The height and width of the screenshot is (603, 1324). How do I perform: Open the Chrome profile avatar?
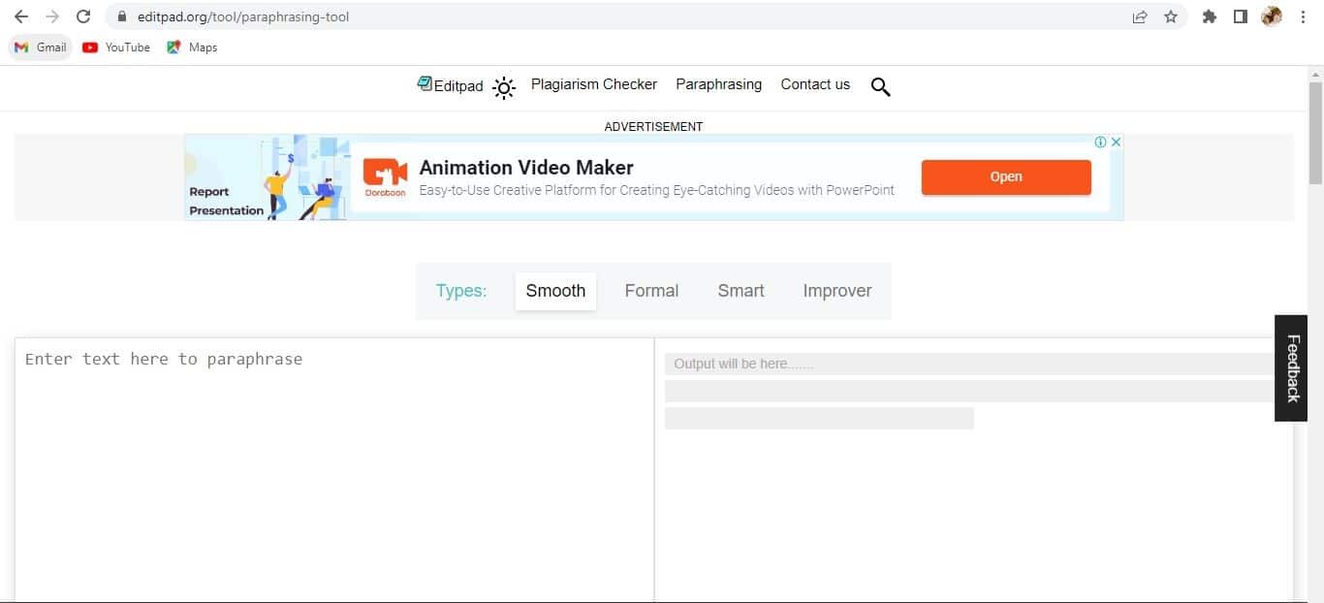click(x=1272, y=16)
